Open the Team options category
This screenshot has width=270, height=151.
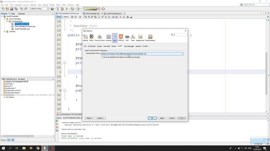coord(133,38)
